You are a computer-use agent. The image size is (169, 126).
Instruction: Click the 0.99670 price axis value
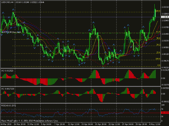coord(165,61)
